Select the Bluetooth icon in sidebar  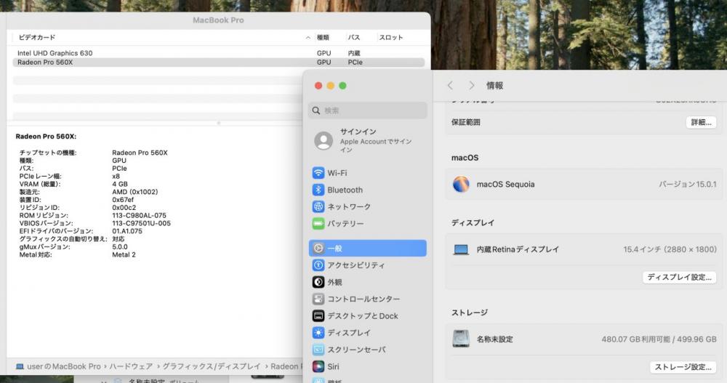(x=318, y=190)
